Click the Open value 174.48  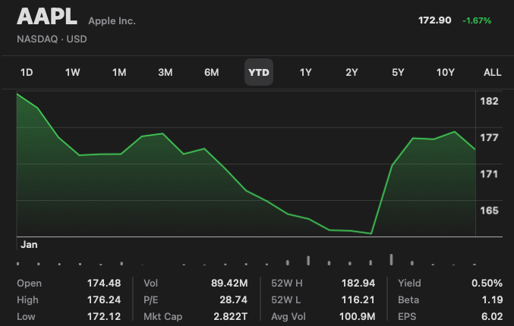coord(104,283)
